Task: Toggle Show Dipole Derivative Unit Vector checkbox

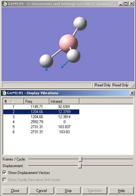Action: pyautogui.click(x=5, y=180)
